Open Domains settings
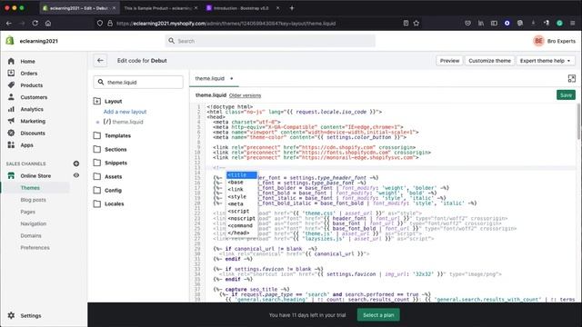 pos(31,235)
